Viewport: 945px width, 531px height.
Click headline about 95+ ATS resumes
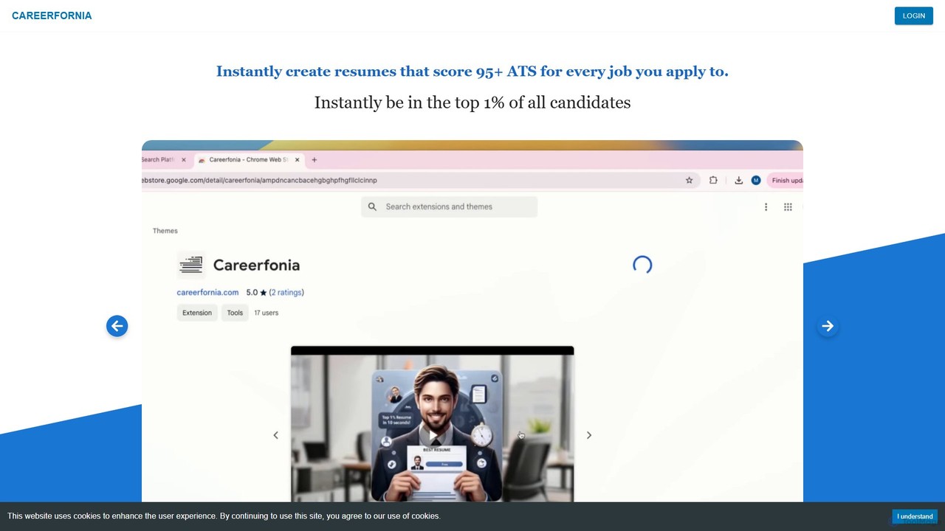coord(472,72)
